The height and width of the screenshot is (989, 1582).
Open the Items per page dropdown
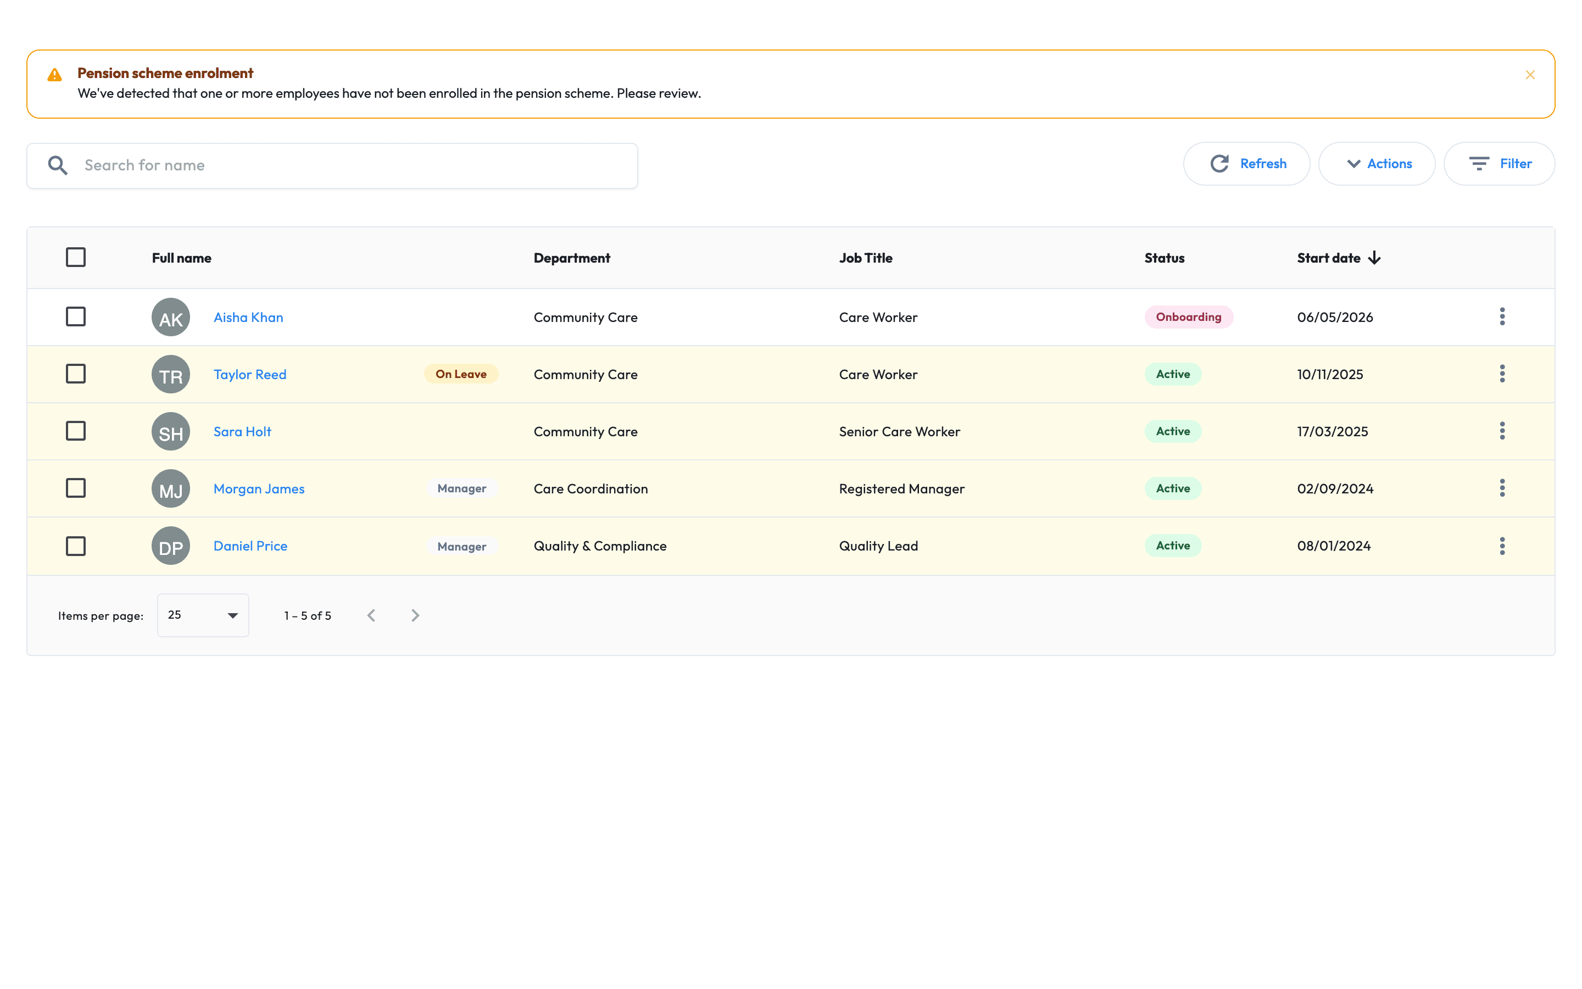(203, 615)
